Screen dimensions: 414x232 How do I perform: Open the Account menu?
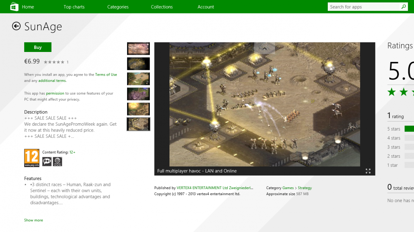click(206, 7)
